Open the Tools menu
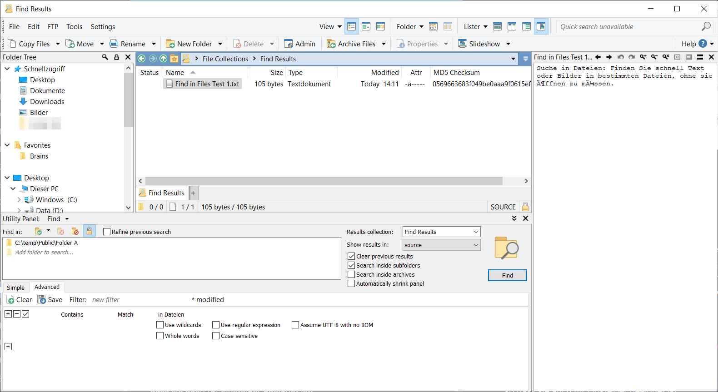The height and width of the screenshot is (392, 718). [x=74, y=27]
